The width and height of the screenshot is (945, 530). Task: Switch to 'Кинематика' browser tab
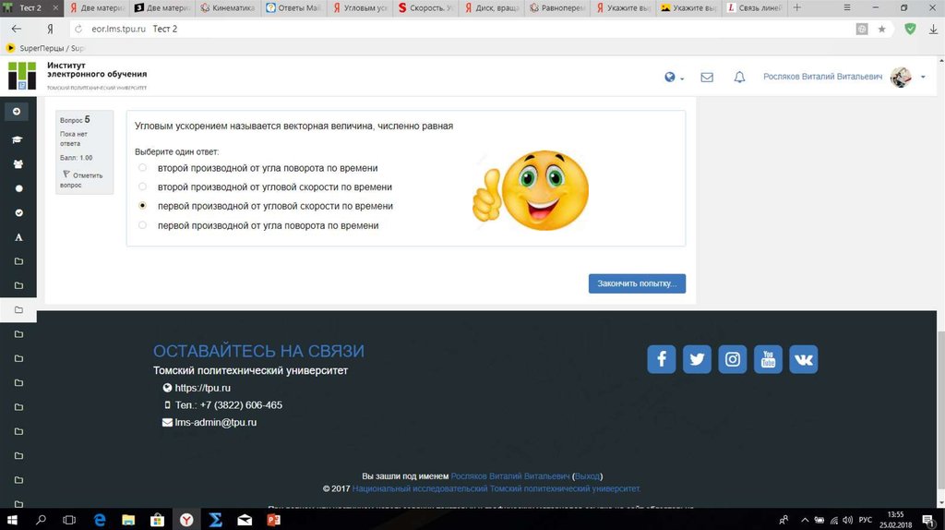pos(228,7)
